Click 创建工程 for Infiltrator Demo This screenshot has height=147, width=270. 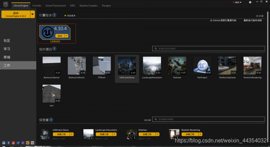click(61, 134)
